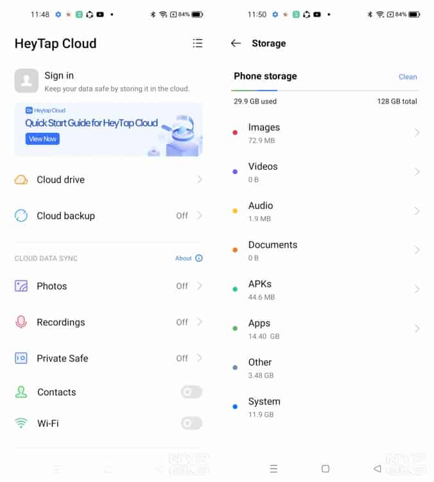Select the System 11.9 GB row
Viewport: 434px width, 482px height.
[x=325, y=407]
